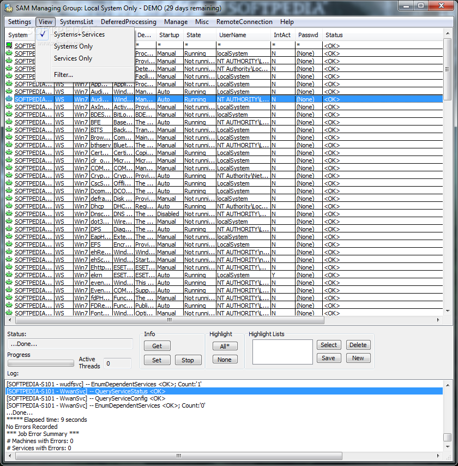Sort by the Passwd column header
The height and width of the screenshot is (466, 458).
point(309,35)
